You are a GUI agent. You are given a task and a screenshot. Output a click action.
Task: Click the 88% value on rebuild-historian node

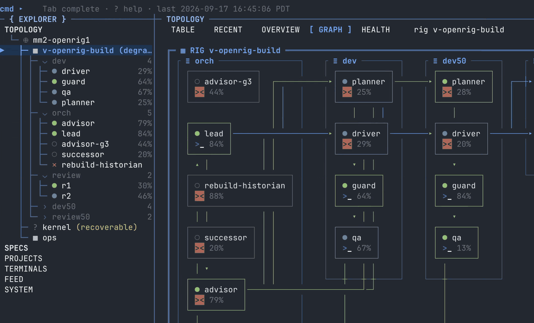click(216, 196)
